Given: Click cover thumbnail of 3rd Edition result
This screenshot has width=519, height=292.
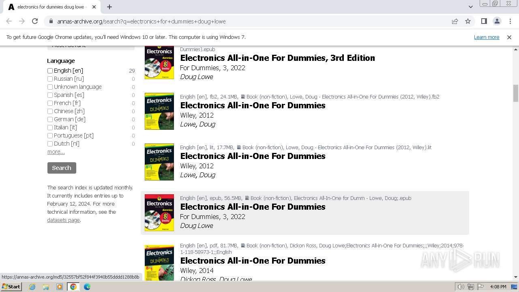Looking at the screenshot, I should (159, 62).
